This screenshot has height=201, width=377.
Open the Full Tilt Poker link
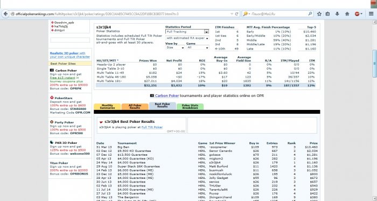click(x=152, y=127)
